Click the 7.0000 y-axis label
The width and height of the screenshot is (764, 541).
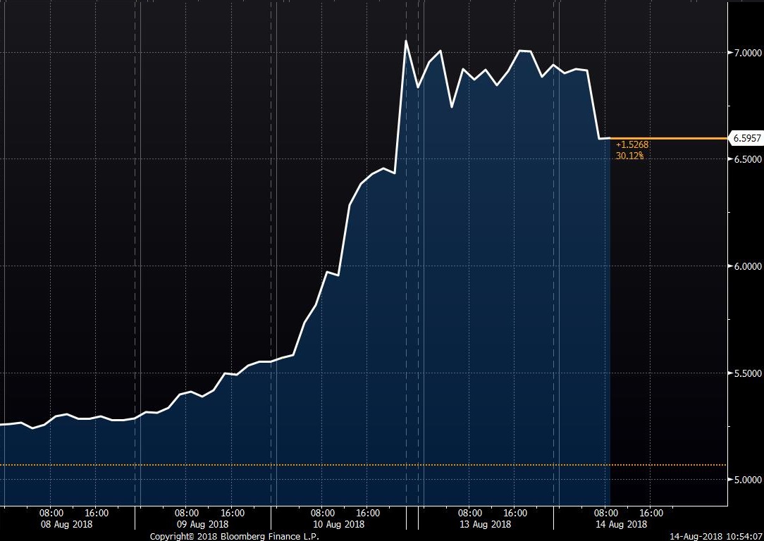[747, 53]
